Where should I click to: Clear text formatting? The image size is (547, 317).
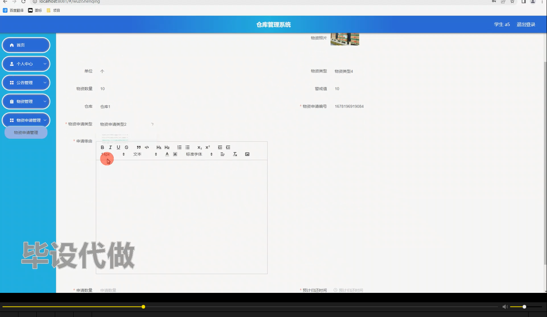(235, 154)
